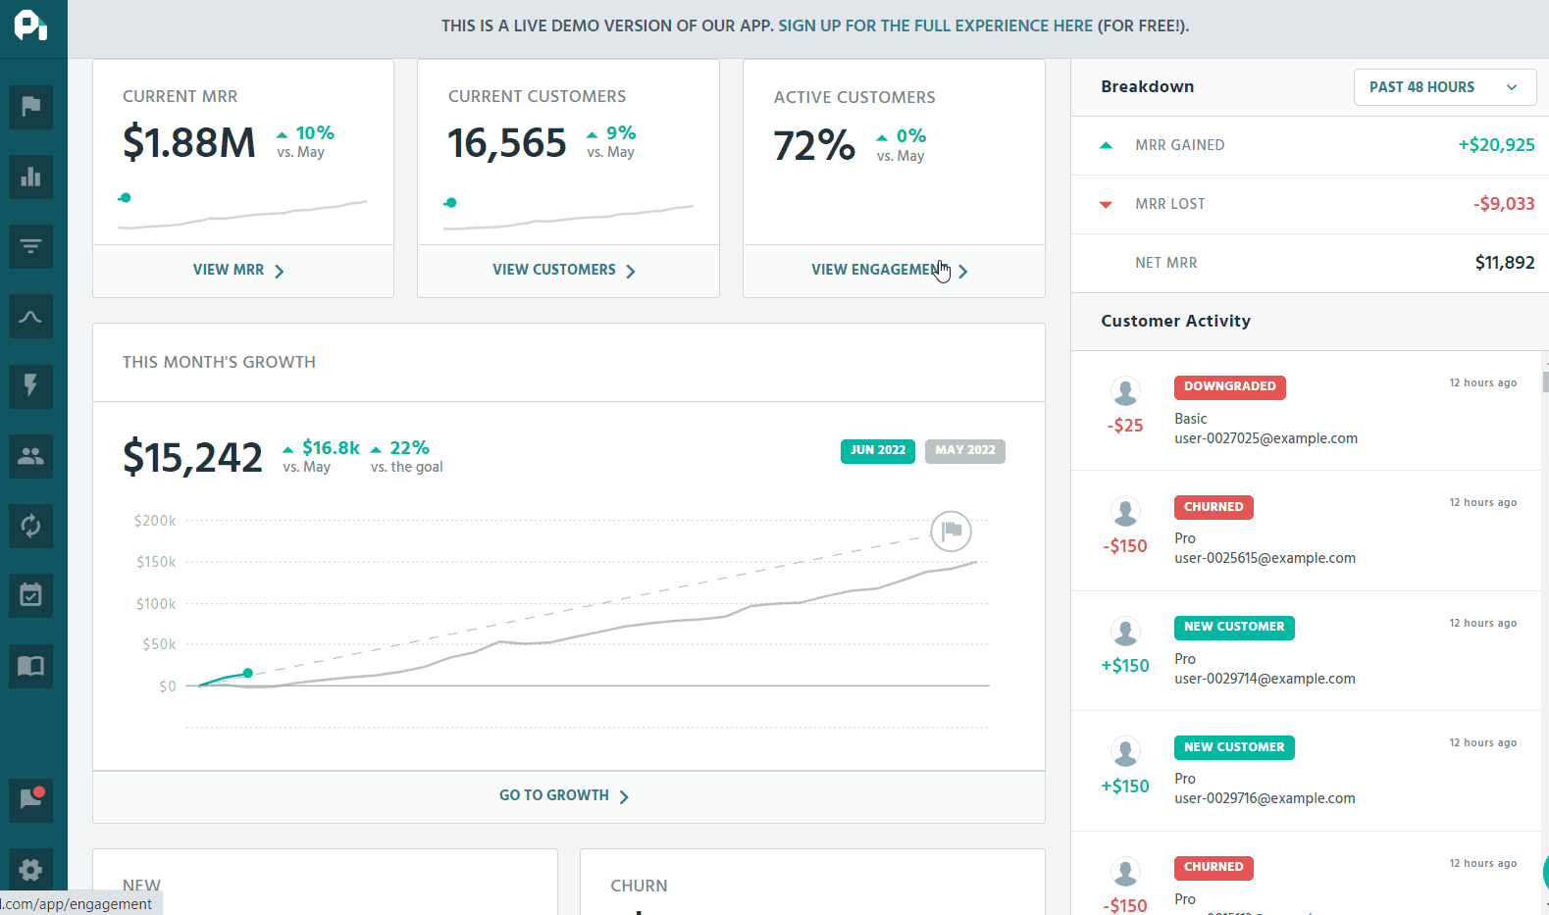The height and width of the screenshot is (915, 1549).
Task: Click the $11,892 net MRR value
Action: point(1505,263)
